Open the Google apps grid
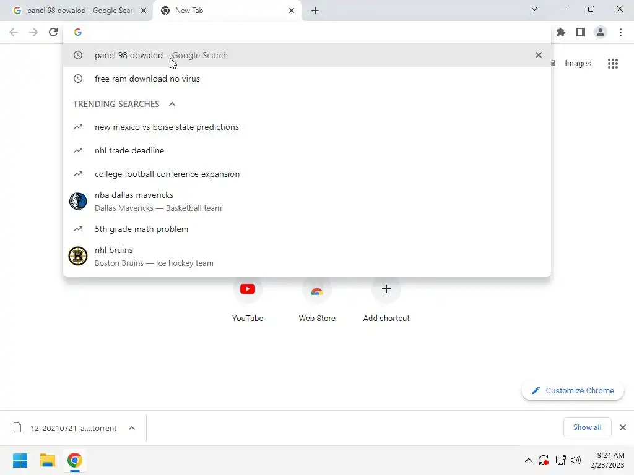 tap(613, 64)
